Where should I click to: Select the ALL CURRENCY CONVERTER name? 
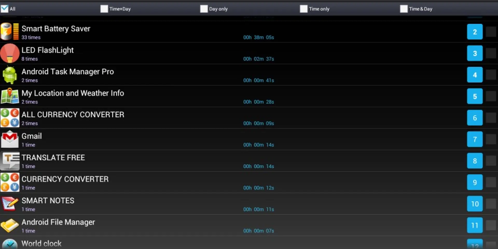click(x=73, y=115)
